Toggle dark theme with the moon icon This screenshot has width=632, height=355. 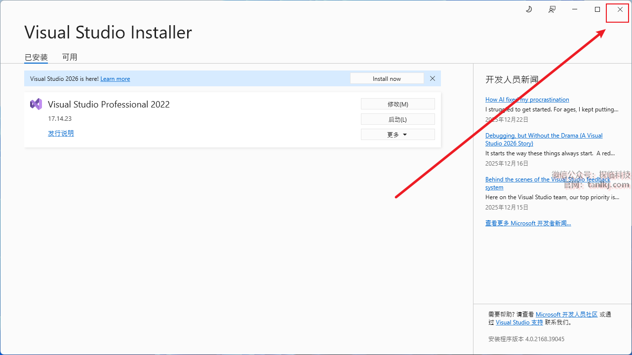pos(529,9)
